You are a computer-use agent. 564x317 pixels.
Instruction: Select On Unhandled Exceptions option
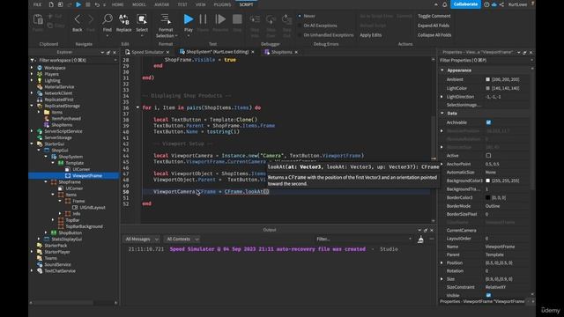click(300, 35)
